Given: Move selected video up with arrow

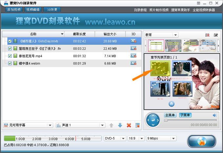Looking at the screenshot, I should tap(111, 125).
